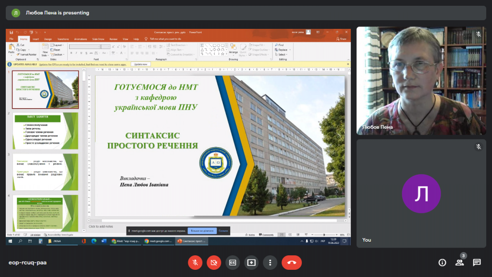Click the Paste icon in Clipboard group

(x=12, y=48)
